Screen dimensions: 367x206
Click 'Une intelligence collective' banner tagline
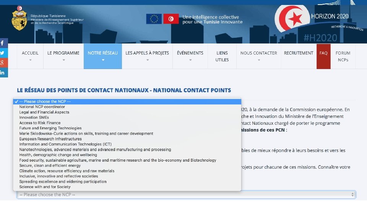tap(213, 19)
